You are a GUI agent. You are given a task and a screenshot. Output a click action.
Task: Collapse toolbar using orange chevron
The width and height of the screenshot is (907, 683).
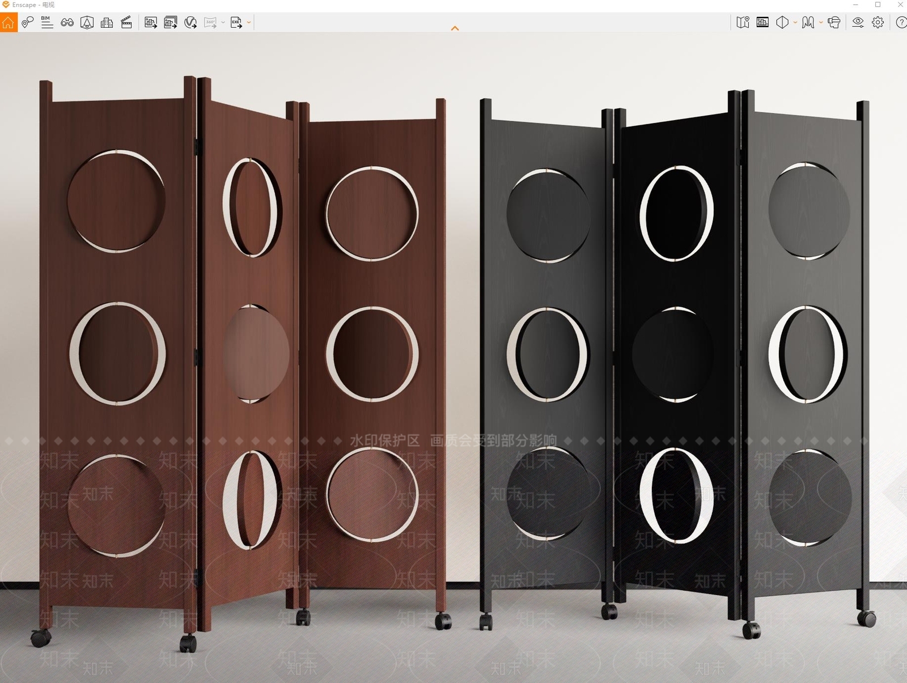pyautogui.click(x=455, y=28)
